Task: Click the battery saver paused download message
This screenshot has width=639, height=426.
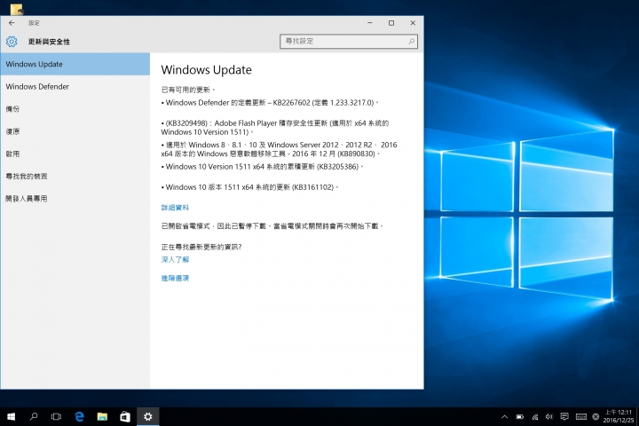Action: pos(272,225)
